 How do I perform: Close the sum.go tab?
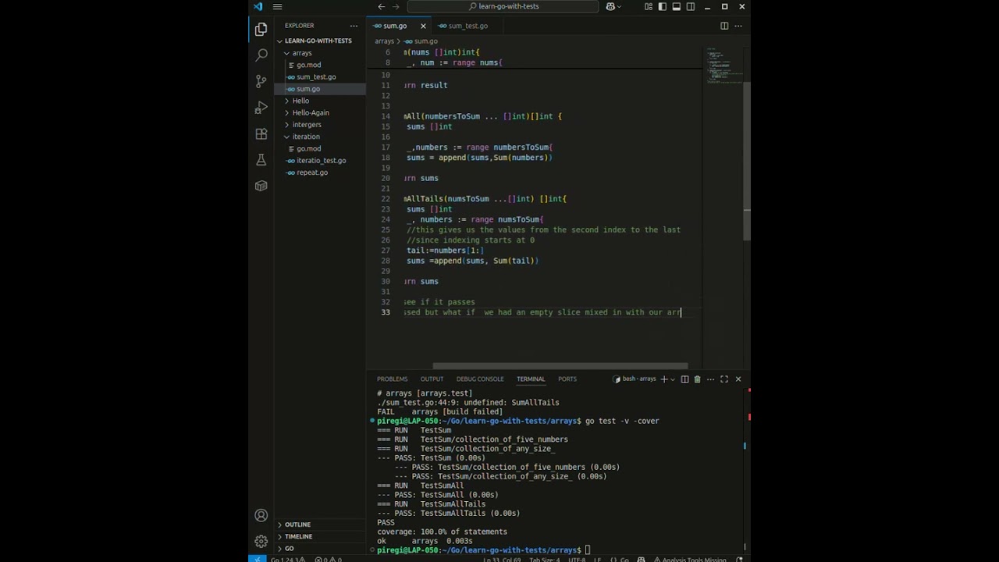[423, 26]
